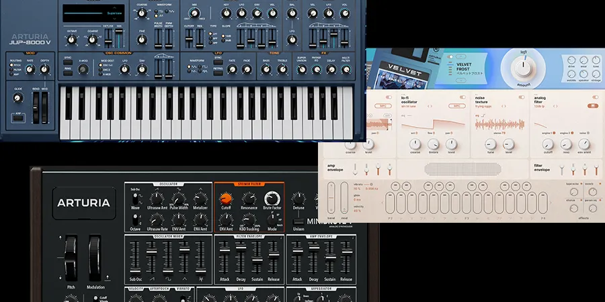Viewport: 605px width, 302px height.
Task: Click MiniBrute mixer square wave slider
Action: point(168,257)
